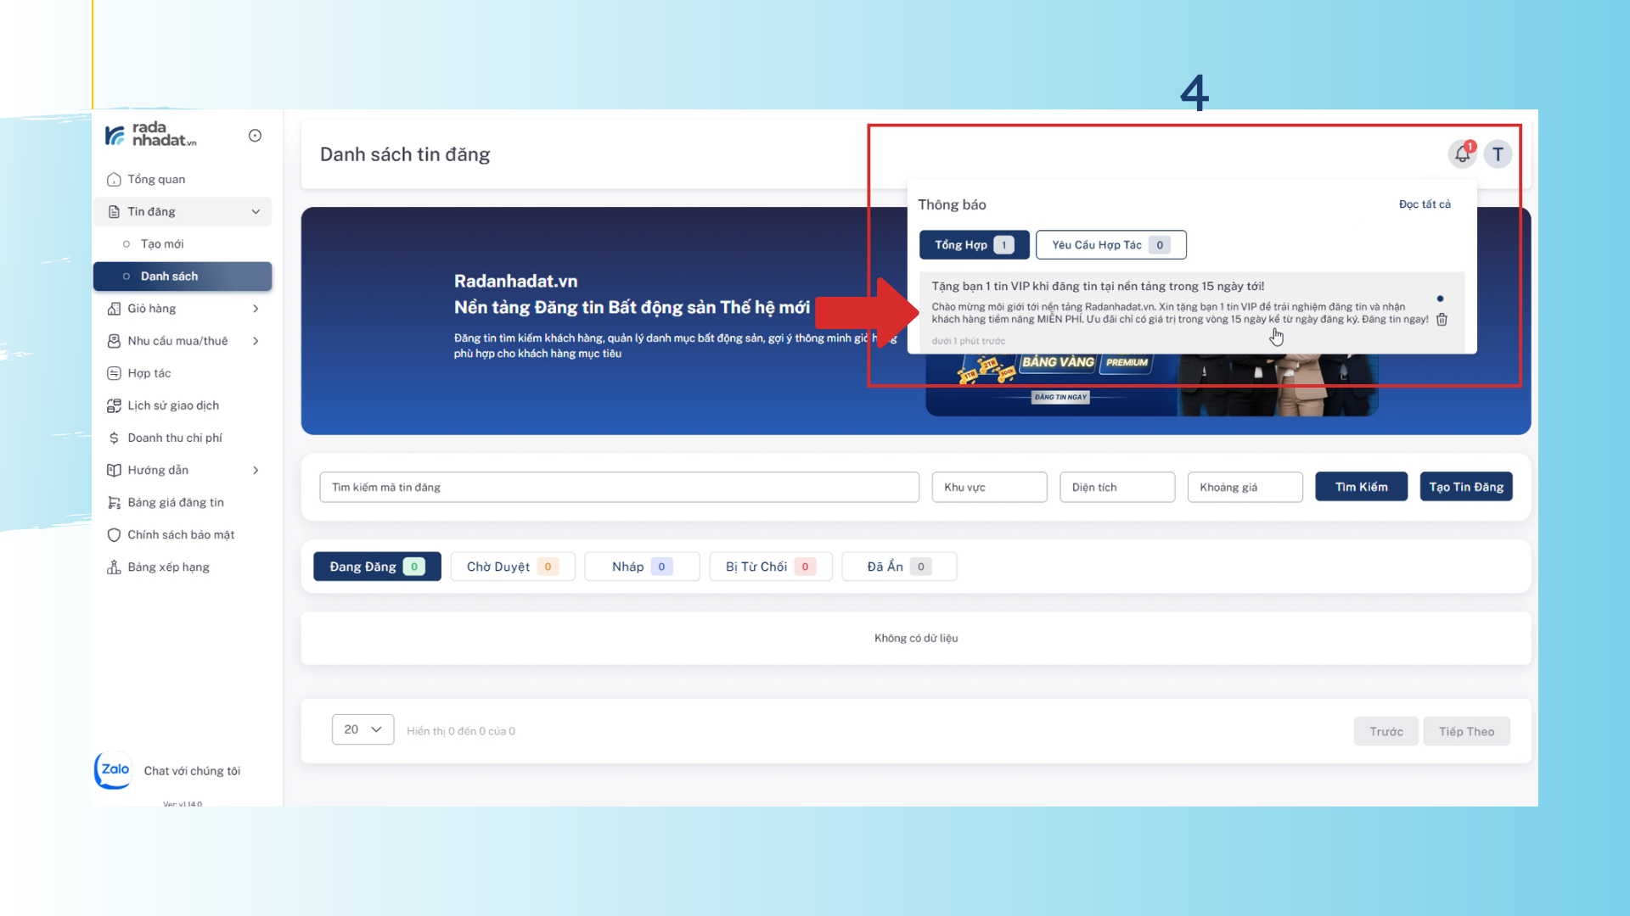This screenshot has width=1630, height=916.
Task: Open the Diện tích dropdown
Action: coord(1117,487)
